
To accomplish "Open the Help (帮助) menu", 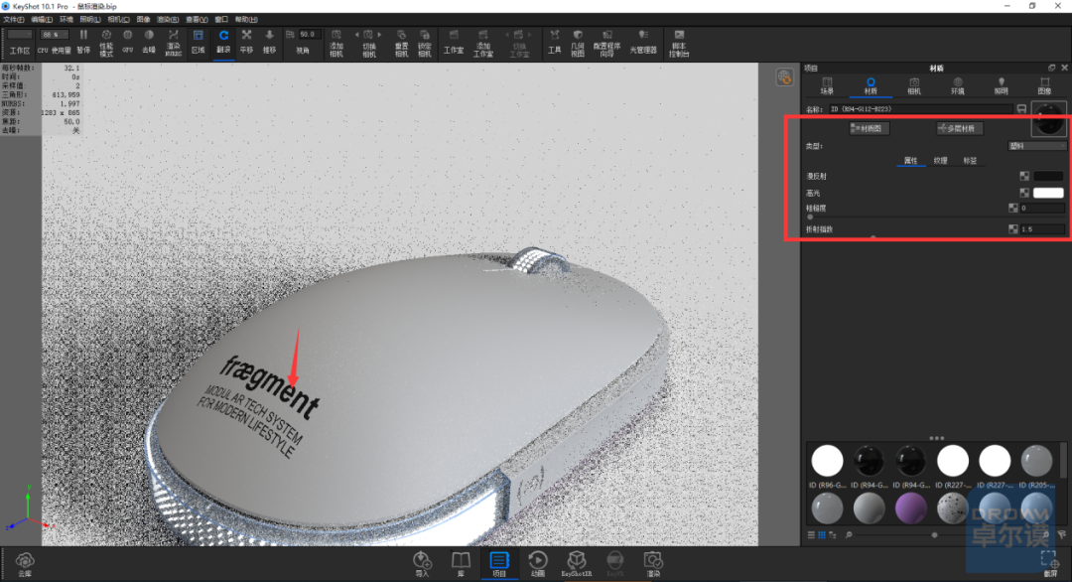I will tap(246, 19).
